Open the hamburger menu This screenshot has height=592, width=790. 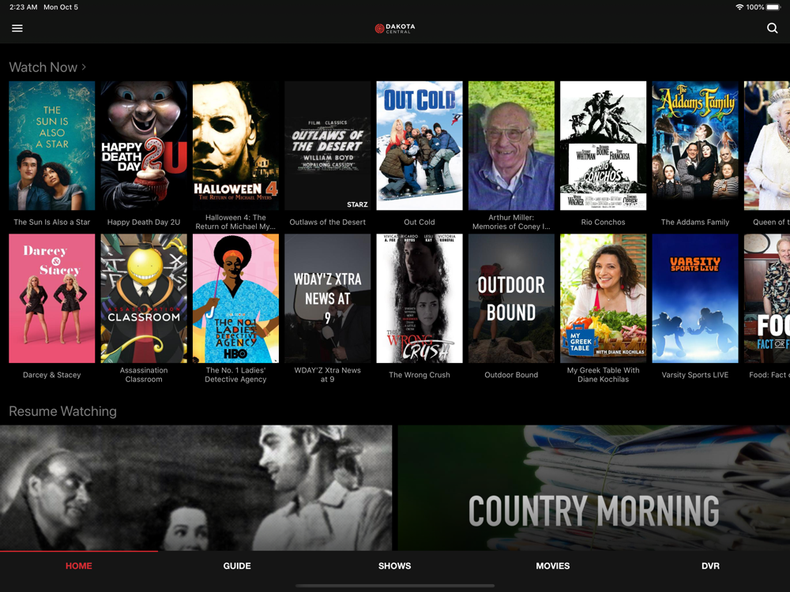(17, 28)
